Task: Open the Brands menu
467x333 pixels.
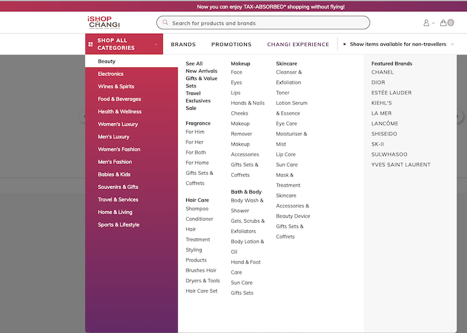Action: pos(183,44)
